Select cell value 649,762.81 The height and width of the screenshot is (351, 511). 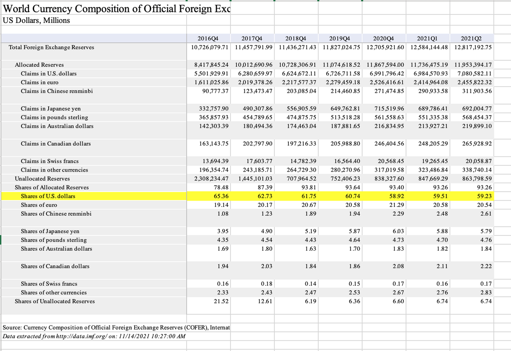[345, 108]
